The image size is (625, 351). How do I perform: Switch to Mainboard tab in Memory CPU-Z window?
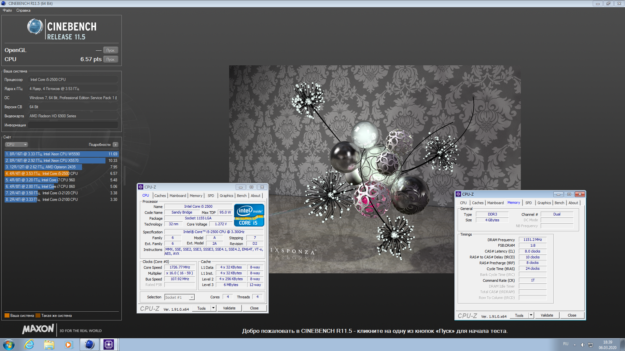click(x=495, y=203)
